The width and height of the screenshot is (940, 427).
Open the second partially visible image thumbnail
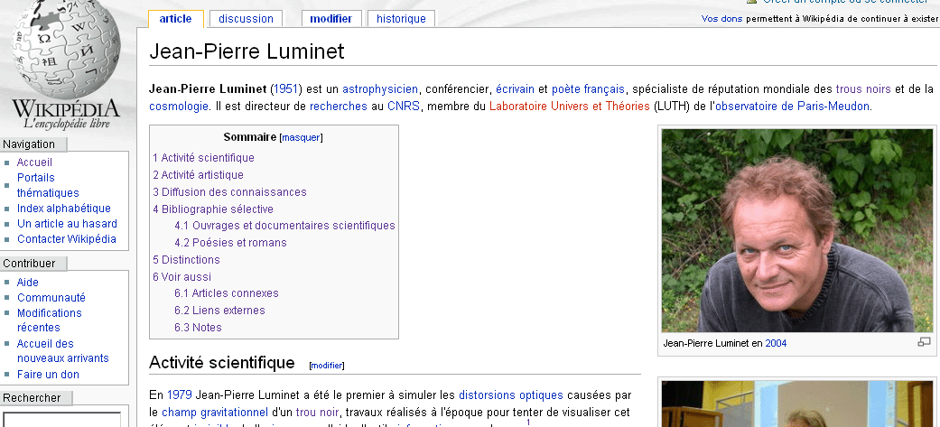[797, 404]
